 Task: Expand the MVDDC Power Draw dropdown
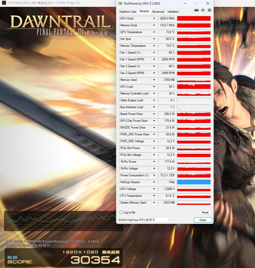click(154, 127)
